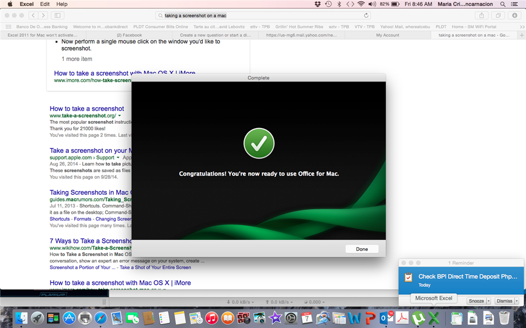Open Finder from the Dock
The width and height of the screenshot is (526, 328).
point(21,318)
